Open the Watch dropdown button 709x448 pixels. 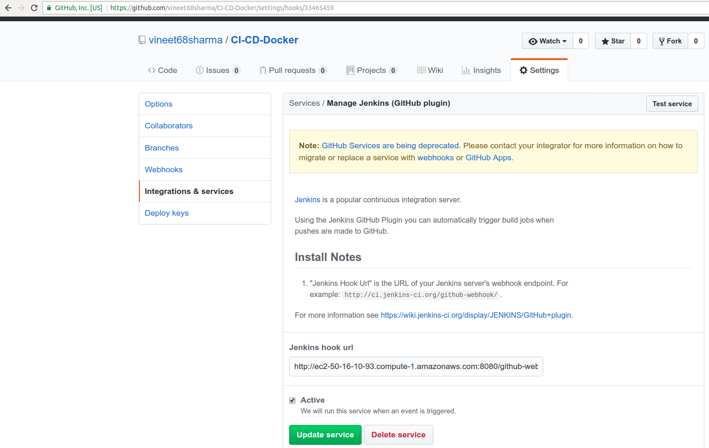coord(547,41)
